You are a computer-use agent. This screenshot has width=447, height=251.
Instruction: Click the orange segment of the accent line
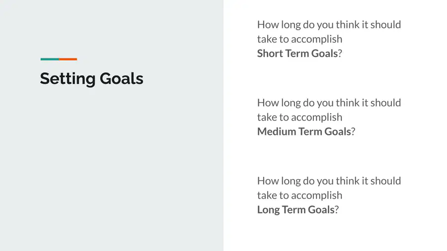(68, 59)
